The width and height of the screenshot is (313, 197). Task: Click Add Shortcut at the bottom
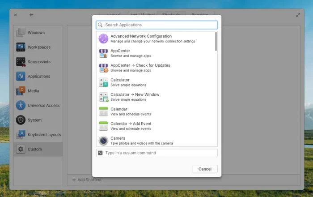click(87, 180)
